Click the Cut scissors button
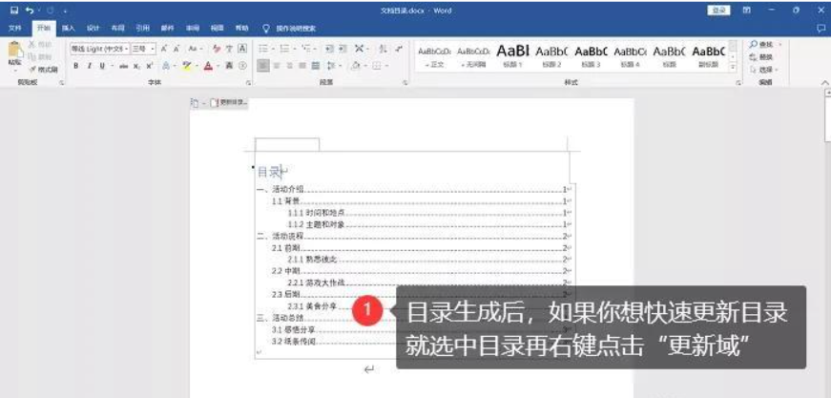 pos(40,44)
